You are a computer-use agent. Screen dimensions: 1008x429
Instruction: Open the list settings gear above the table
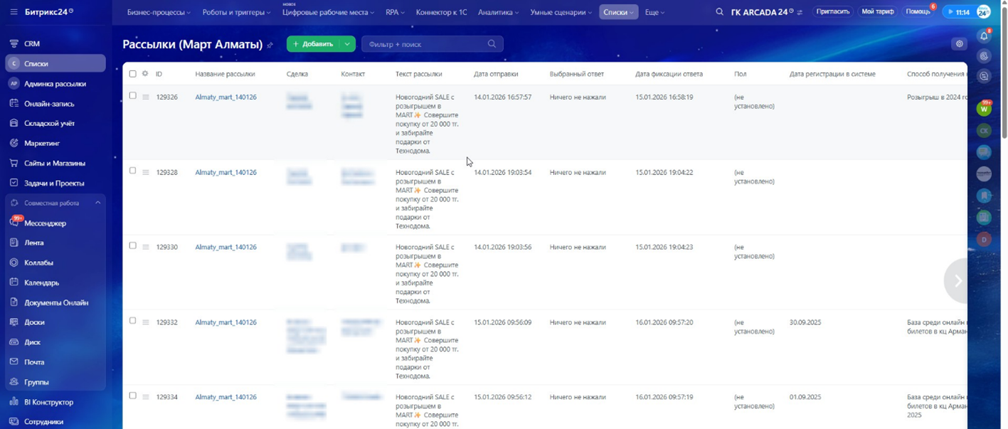(959, 44)
